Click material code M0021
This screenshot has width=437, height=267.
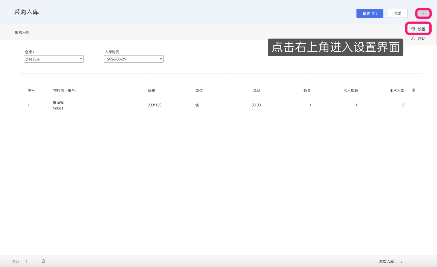pos(58,108)
